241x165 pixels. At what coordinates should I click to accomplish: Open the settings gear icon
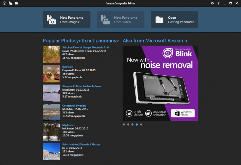click(212, 3)
